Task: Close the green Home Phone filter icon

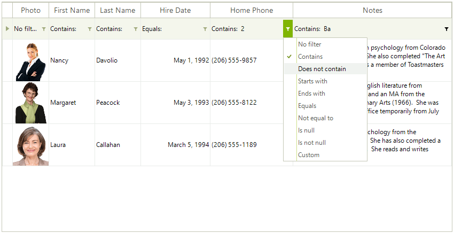Action: click(288, 29)
